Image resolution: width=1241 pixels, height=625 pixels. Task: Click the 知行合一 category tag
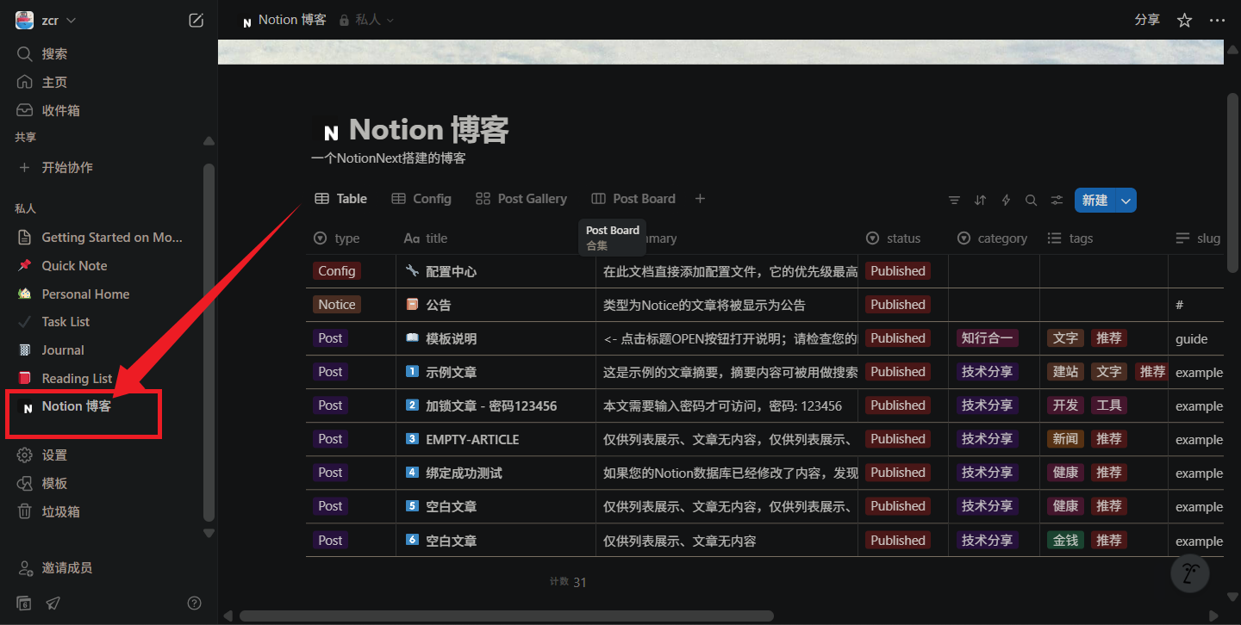988,338
